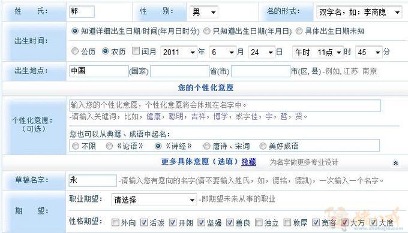Select 唐诗、宋词 radio option

[207, 146]
